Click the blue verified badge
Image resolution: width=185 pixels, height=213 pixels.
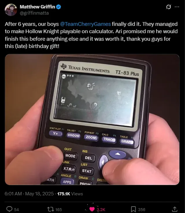59,7
